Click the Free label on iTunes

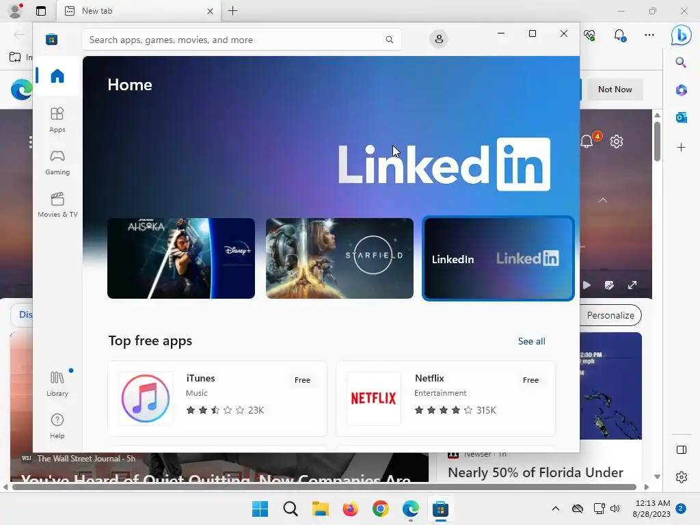[302, 380]
